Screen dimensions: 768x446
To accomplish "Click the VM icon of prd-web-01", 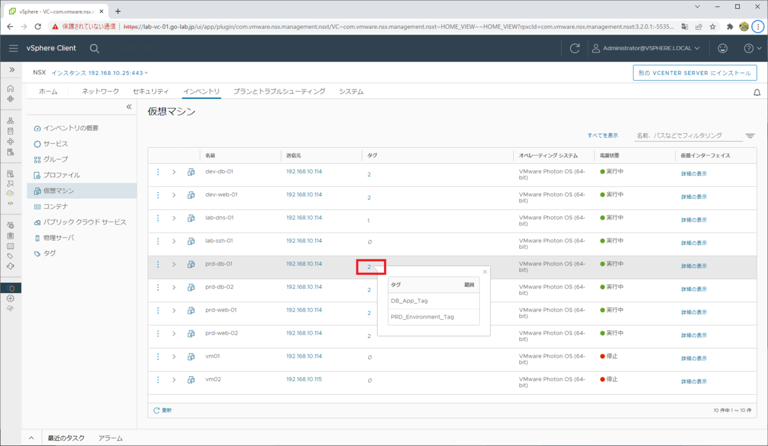I will (191, 310).
